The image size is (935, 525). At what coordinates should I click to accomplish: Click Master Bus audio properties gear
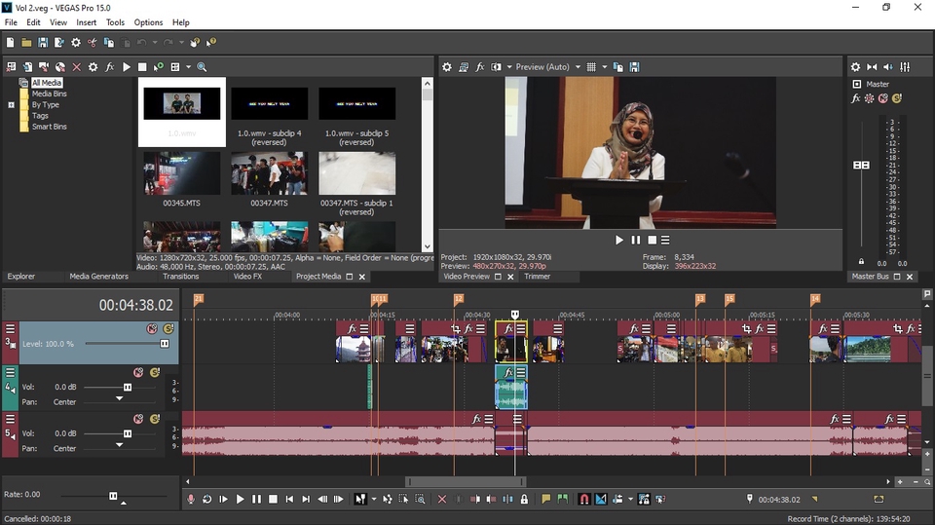point(855,67)
